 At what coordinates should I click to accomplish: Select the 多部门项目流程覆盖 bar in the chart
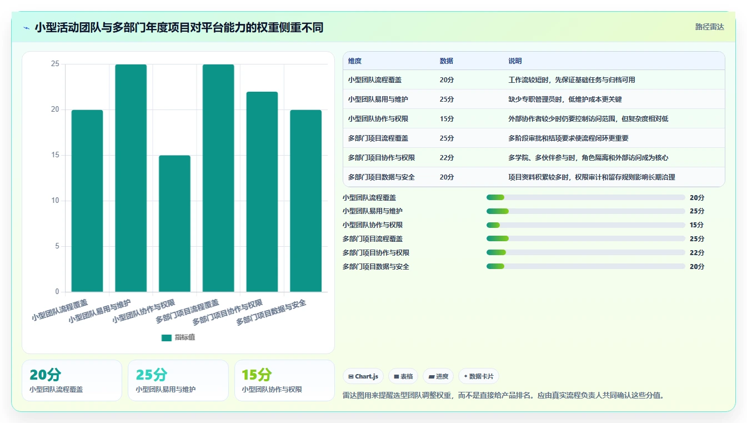[x=218, y=178]
